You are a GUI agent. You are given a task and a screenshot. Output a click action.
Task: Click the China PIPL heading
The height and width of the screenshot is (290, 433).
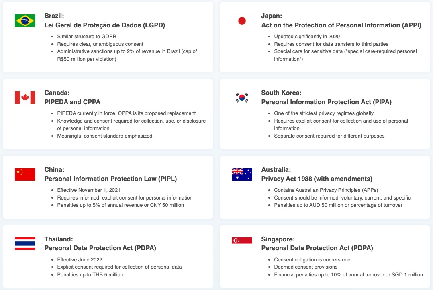pos(110,179)
